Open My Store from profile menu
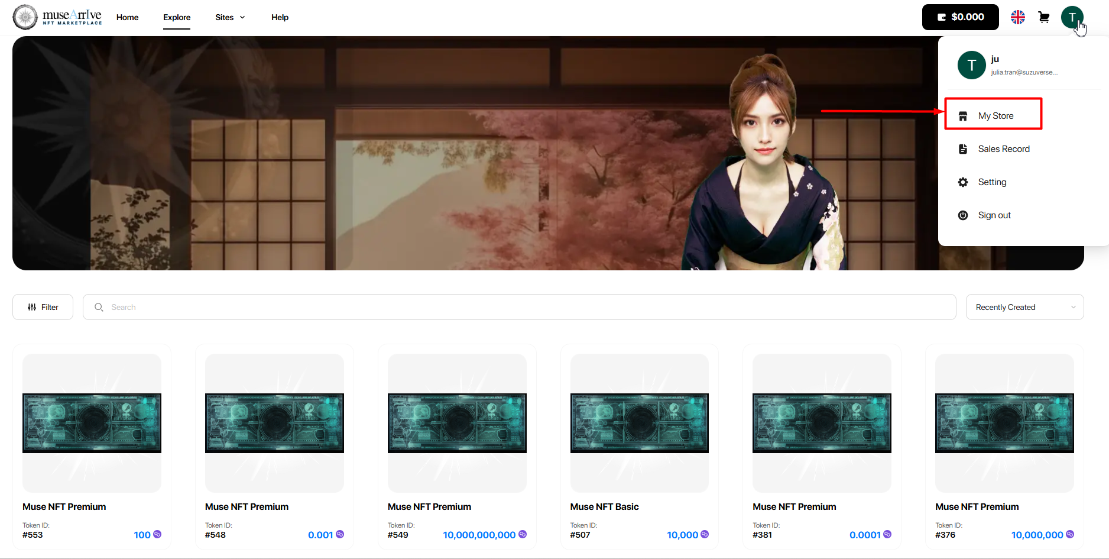 (995, 116)
